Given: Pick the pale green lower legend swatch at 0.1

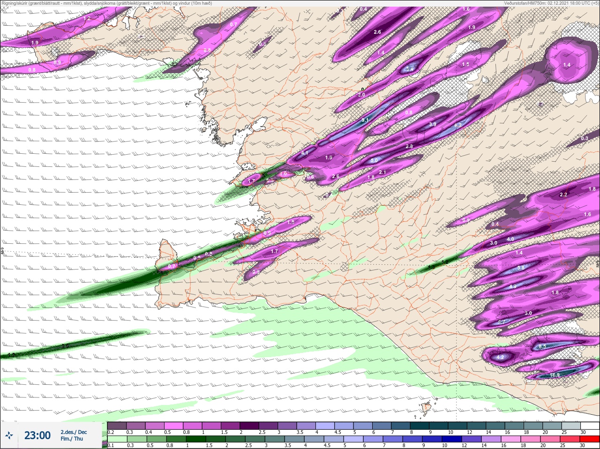Looking at the screenshot, I should pyautogui.click(x=117, y=439).
